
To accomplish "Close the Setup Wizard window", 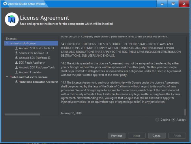I will coord(184,4).
